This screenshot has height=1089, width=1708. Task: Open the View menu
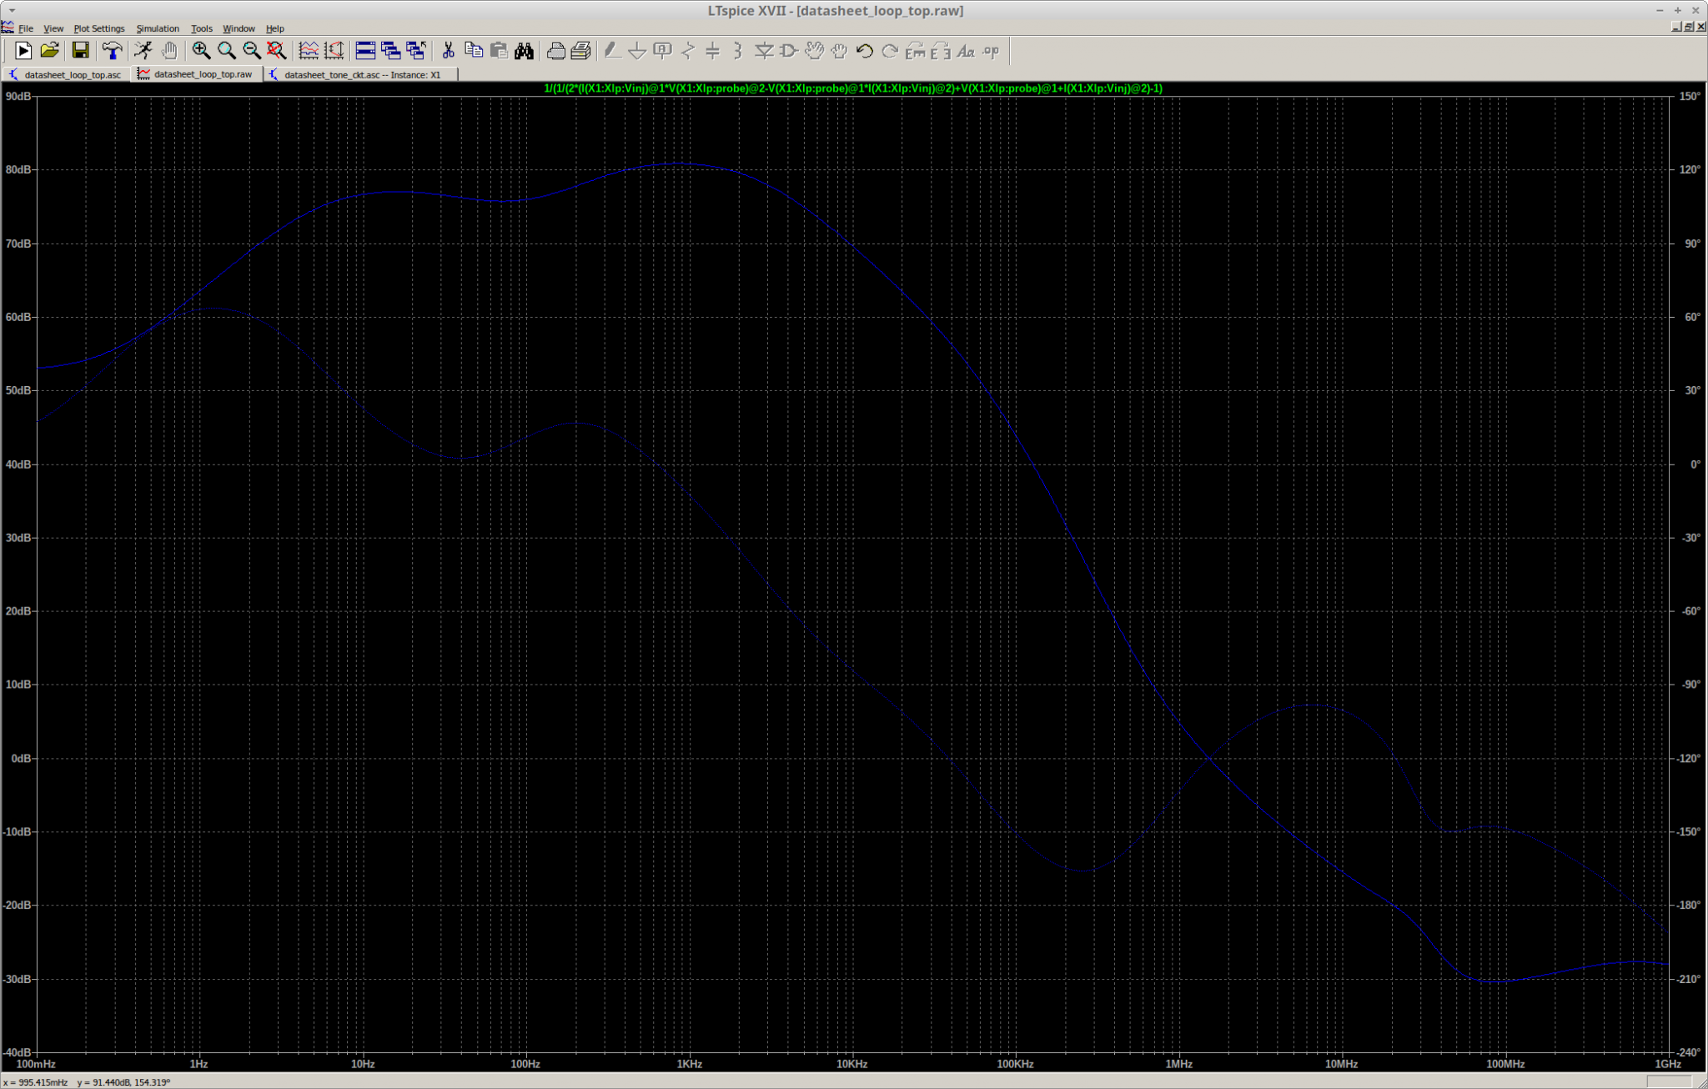(x=53, y=28)
